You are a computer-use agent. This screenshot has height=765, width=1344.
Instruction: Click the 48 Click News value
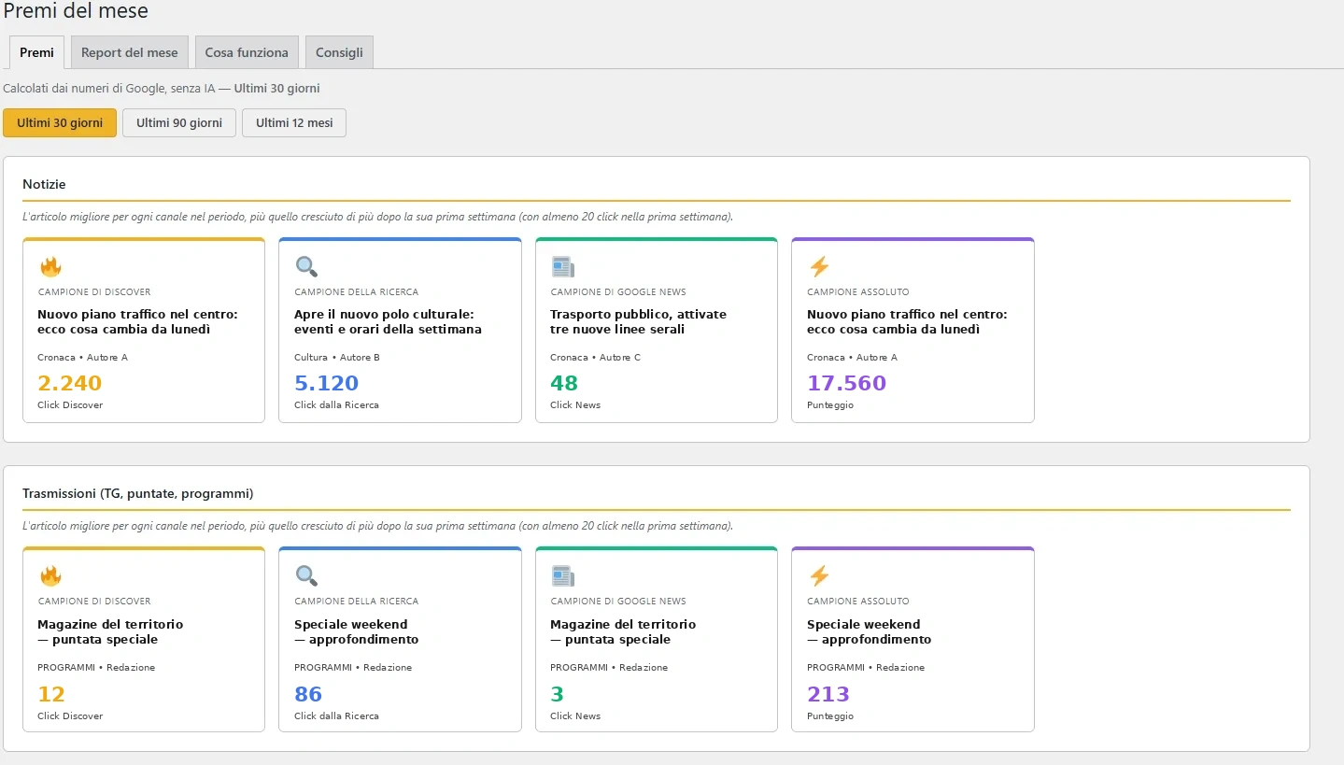click(x=564, y=383)
